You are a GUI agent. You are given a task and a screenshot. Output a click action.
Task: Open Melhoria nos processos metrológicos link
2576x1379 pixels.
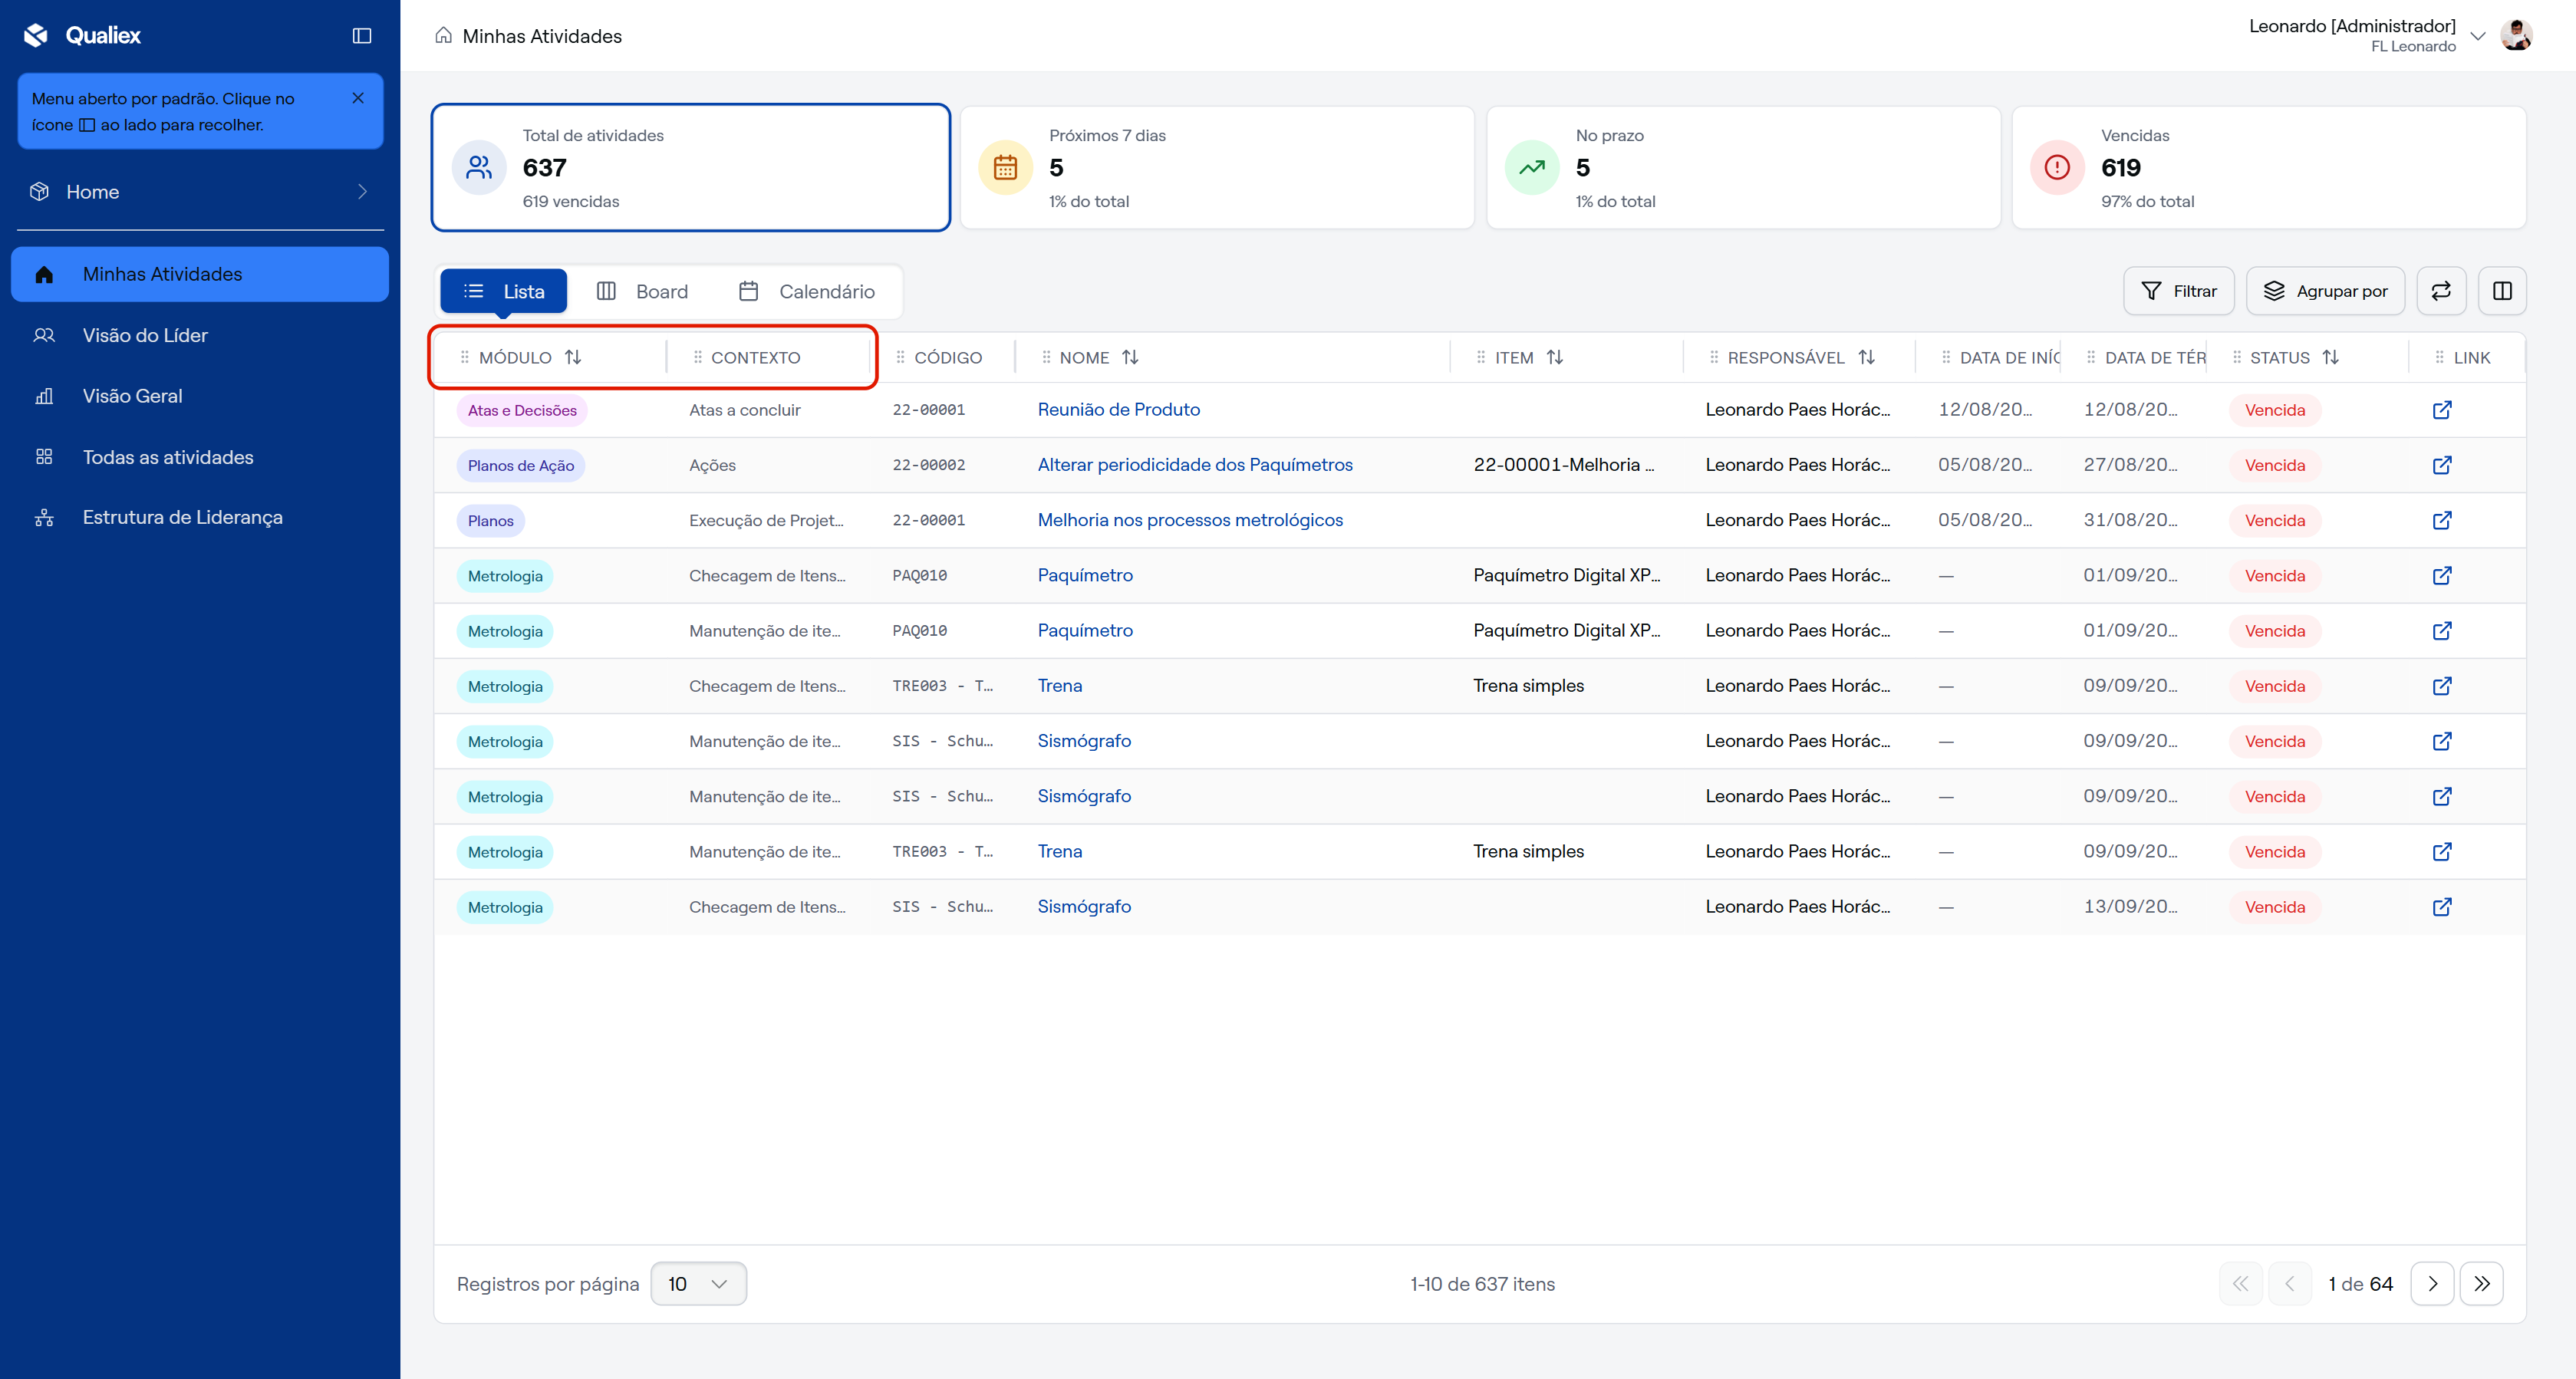pyautogui.click(x=1190, y=520)
